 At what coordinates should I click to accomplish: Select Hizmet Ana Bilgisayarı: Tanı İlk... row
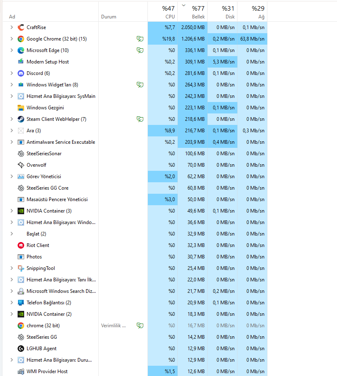coord(135,280)
